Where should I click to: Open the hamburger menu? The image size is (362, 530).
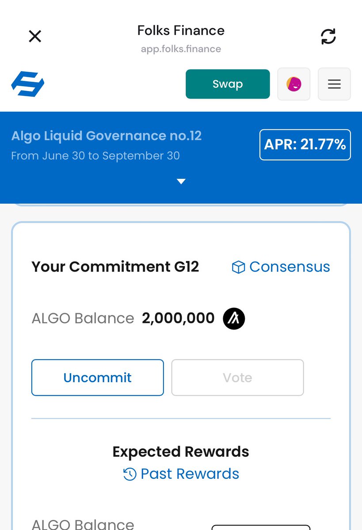click(x=334, y=84)
